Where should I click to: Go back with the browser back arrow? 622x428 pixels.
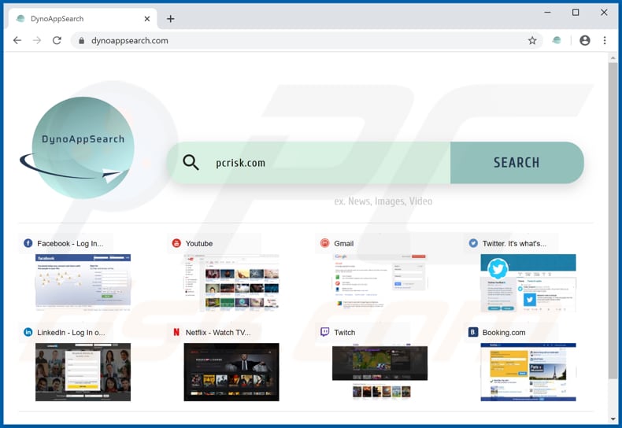click(17, 40)
